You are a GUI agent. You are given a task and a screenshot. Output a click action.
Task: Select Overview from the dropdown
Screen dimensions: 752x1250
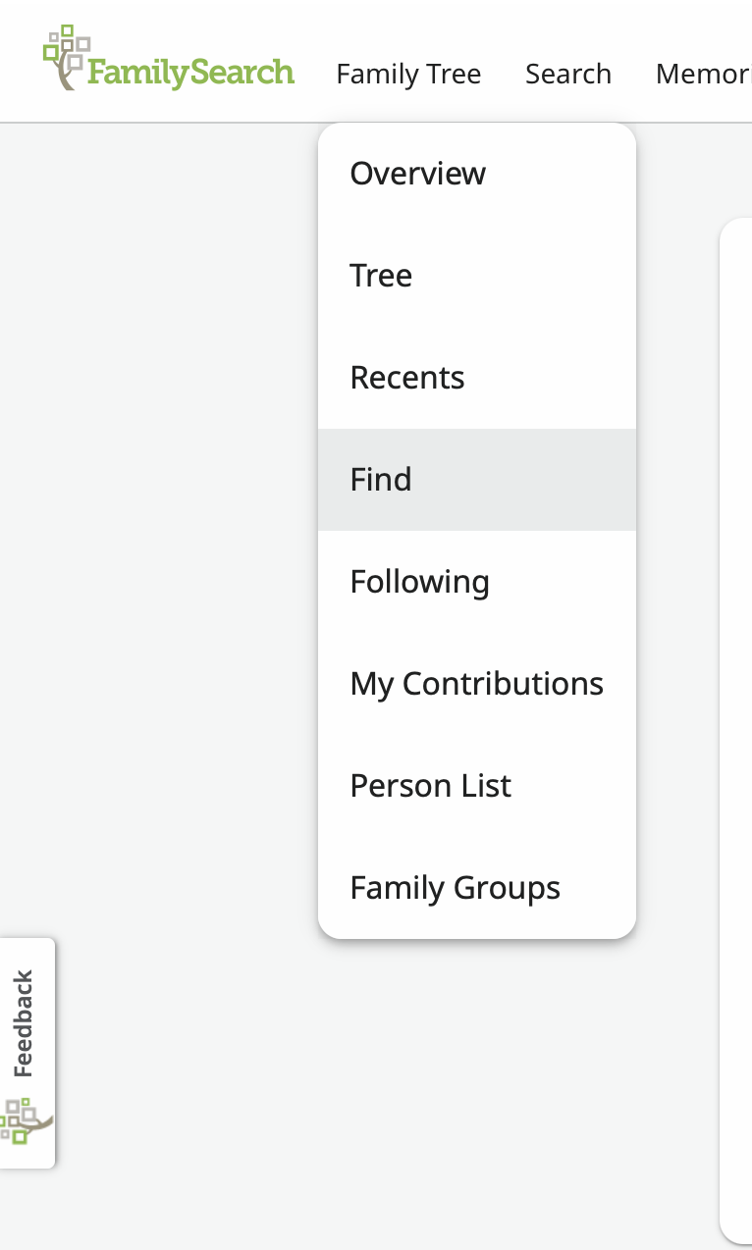click(x=417, y=173)
